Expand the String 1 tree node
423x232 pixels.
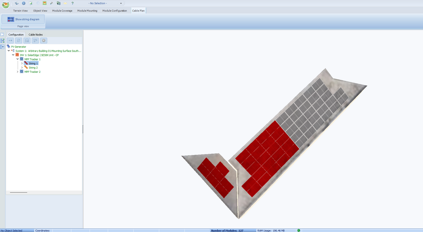(22, 64)
